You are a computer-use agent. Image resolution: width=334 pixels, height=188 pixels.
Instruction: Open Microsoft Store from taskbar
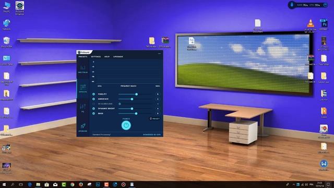tap(46, 184)
